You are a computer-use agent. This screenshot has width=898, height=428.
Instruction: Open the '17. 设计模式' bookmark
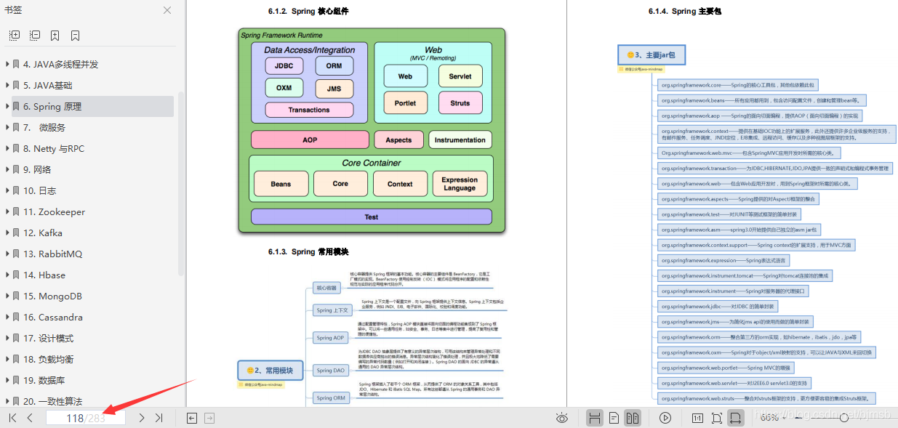[x=49, y=338]
